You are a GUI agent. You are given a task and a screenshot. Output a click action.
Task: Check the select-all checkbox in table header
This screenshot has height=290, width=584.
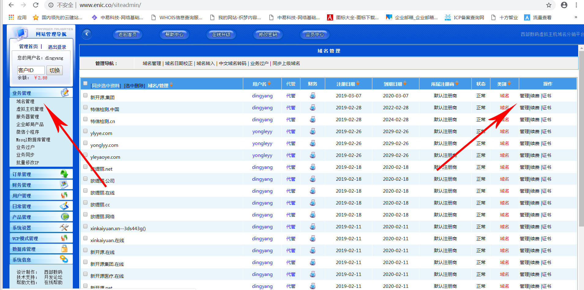click(x=85, y=83)
